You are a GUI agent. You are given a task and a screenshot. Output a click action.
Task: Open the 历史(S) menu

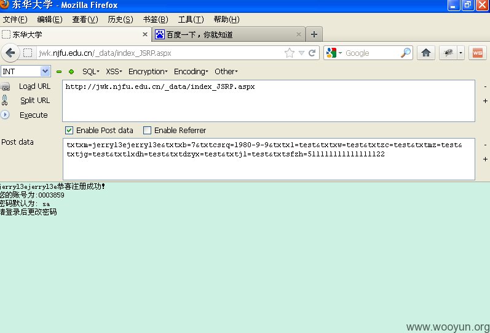(x=121, y=20)
